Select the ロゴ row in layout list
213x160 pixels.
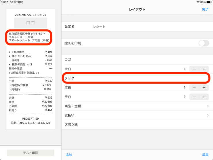(137, 60)
